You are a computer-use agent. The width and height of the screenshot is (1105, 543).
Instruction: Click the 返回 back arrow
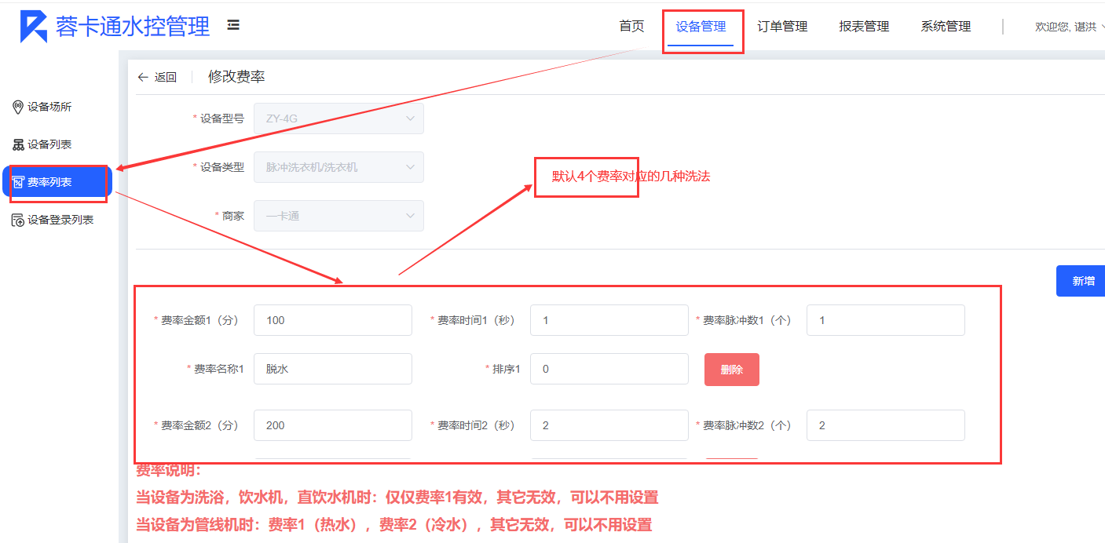click(143, 77)
